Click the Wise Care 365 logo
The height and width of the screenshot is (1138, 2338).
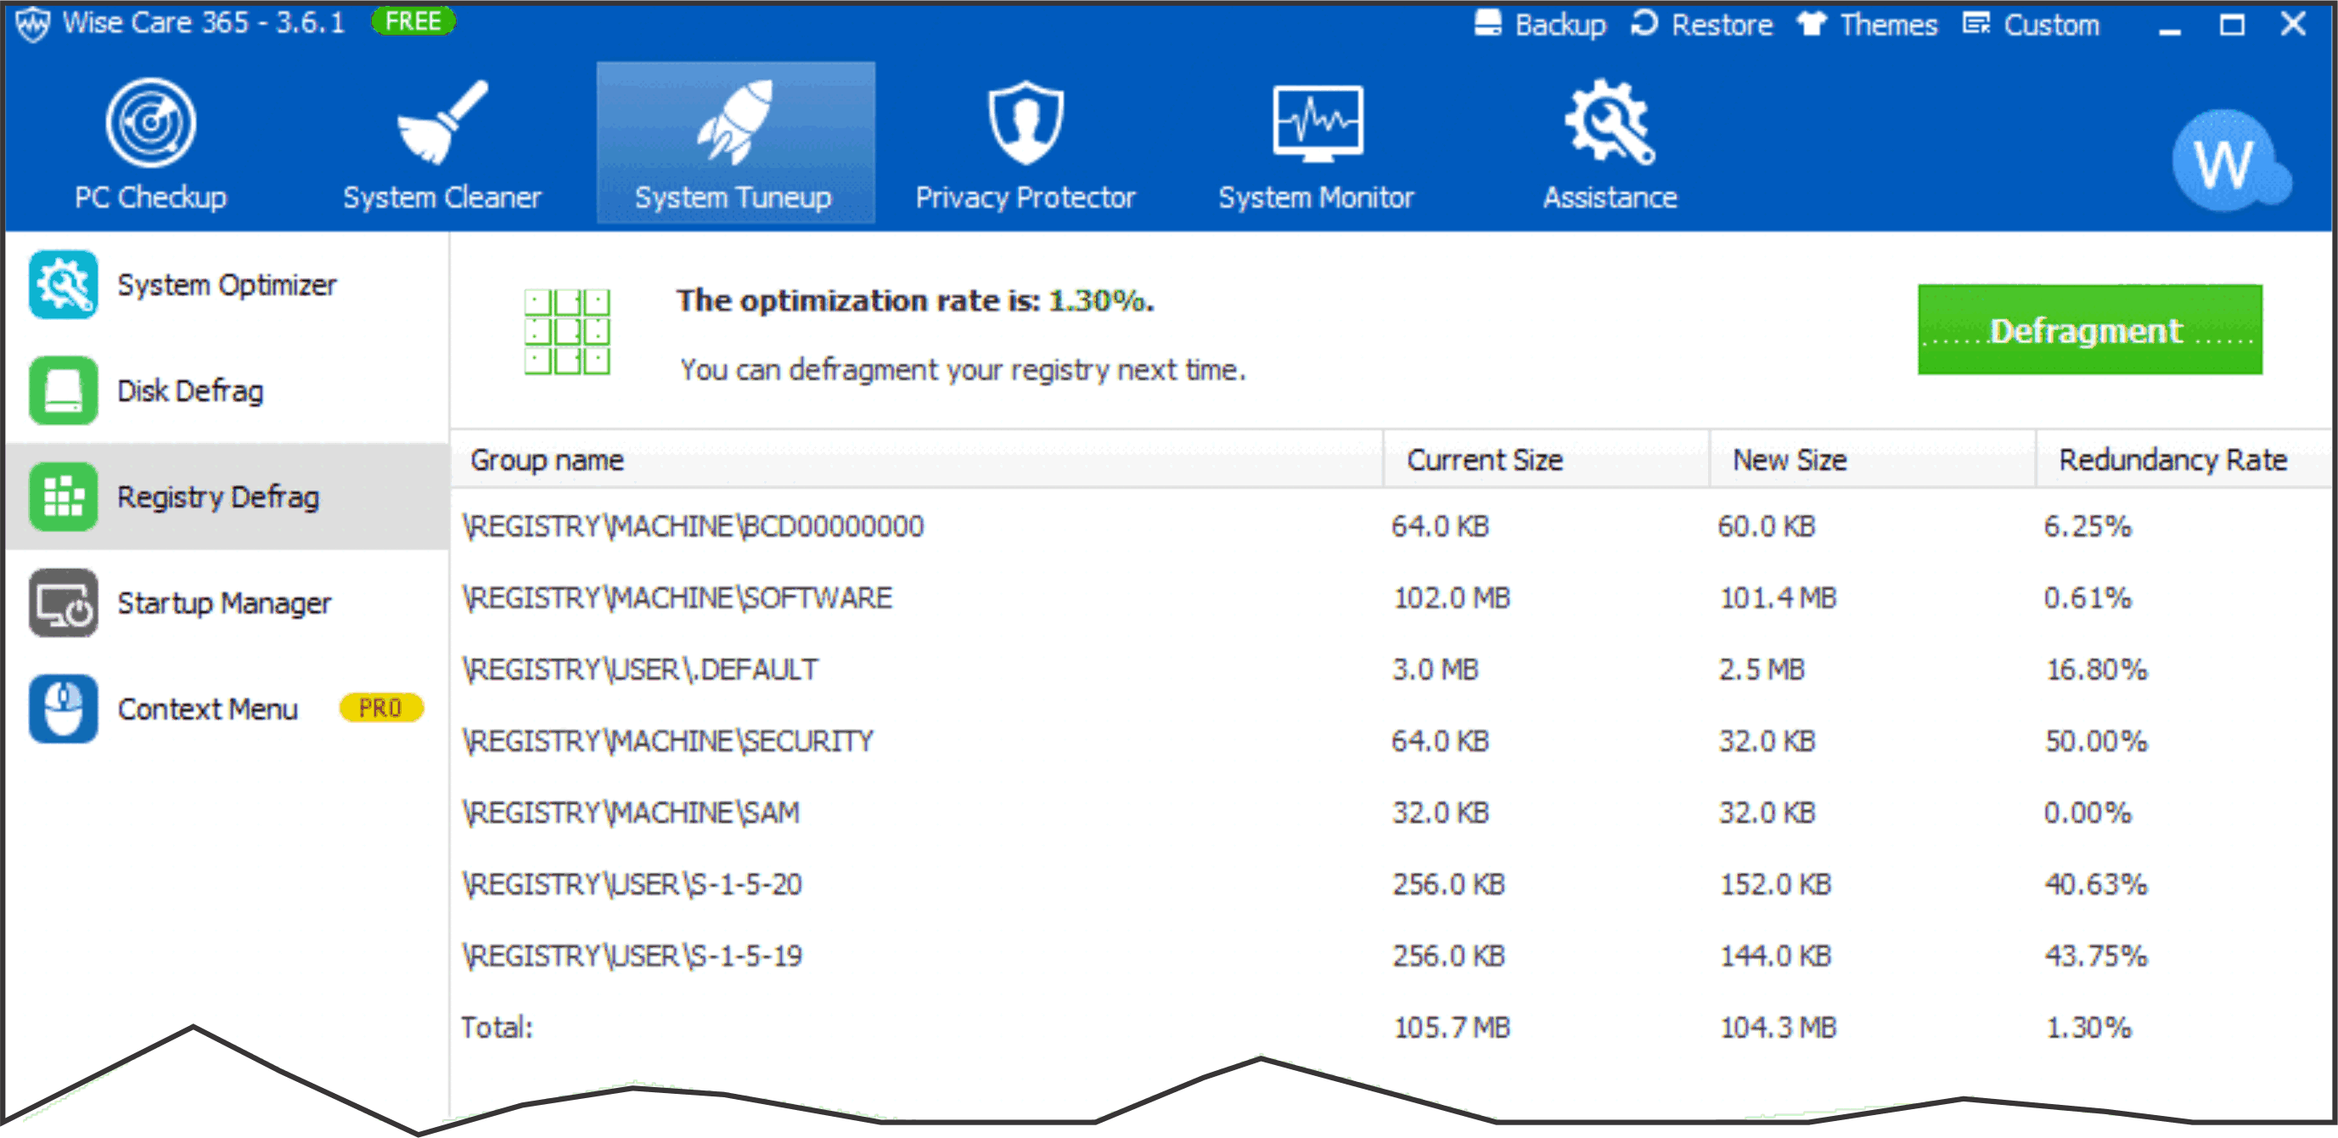coord(32,24)
